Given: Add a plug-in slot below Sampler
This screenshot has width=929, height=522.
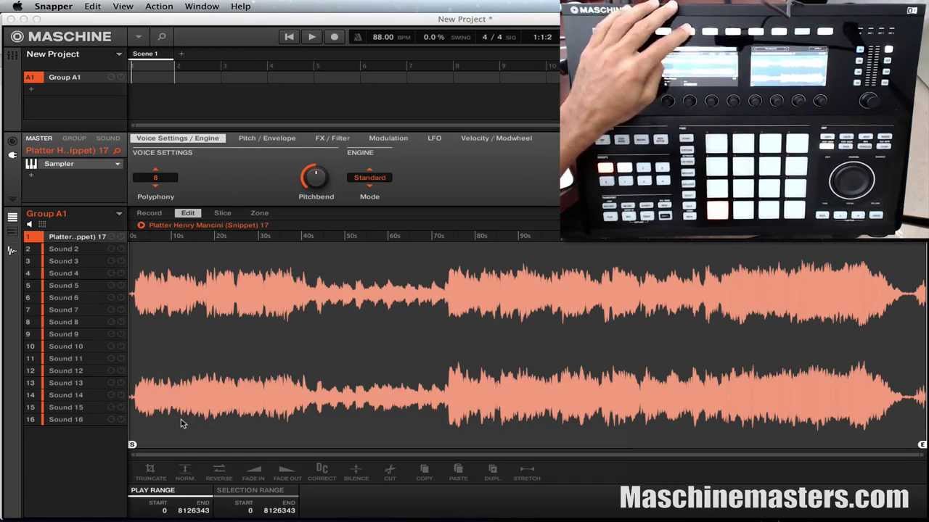Looking at the screenshot, I should (x=31, y=175).
